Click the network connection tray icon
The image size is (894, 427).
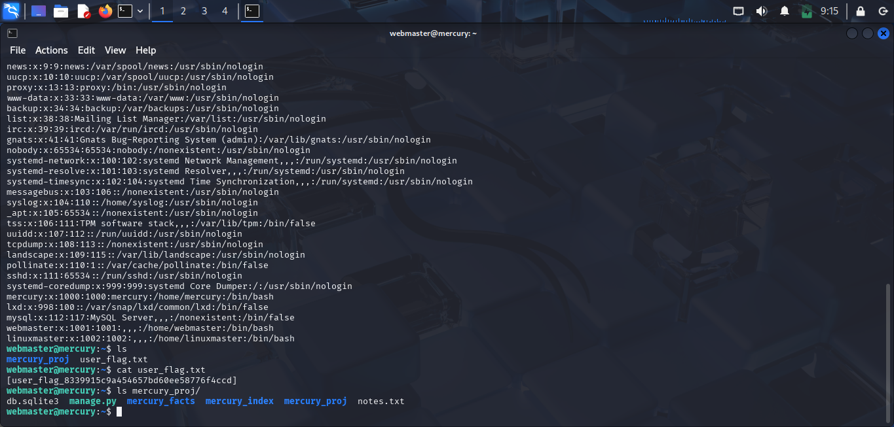pos(738,11)
